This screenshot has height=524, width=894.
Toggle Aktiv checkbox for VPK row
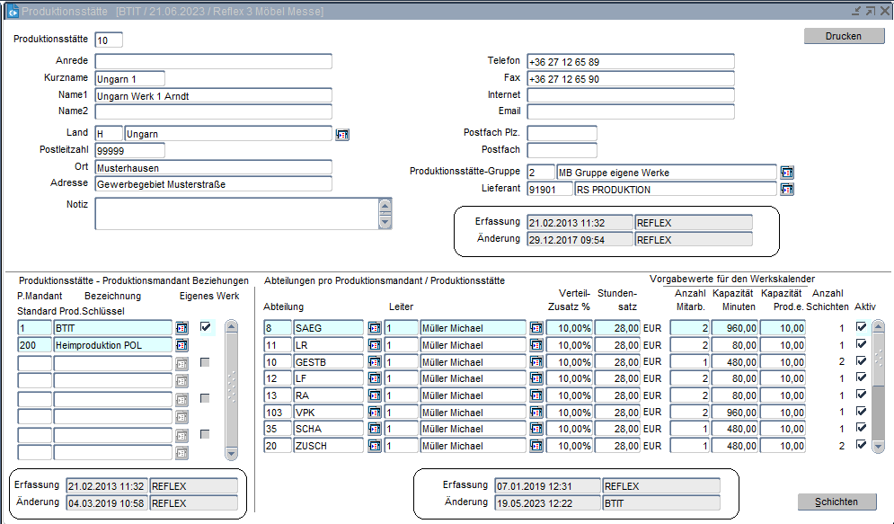(862, 412)
